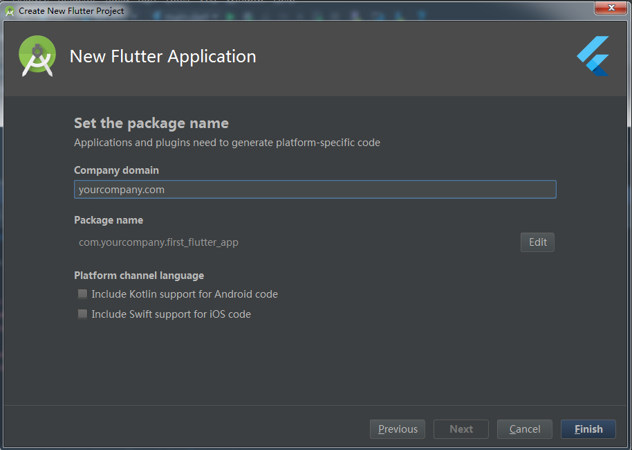The image size is (632, 450).
Task: Click the package name com.yourcompany.first_flutter_app text
Action: (x=158, y=242)
